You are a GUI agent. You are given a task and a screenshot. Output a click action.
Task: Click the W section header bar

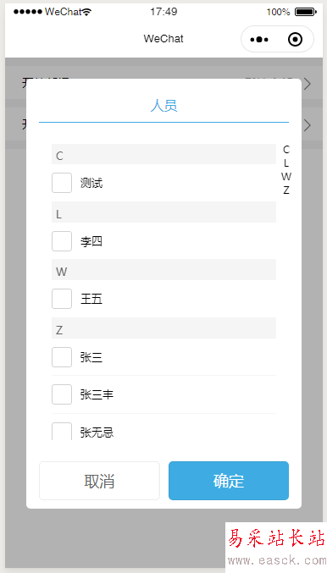tap(163, 270)
